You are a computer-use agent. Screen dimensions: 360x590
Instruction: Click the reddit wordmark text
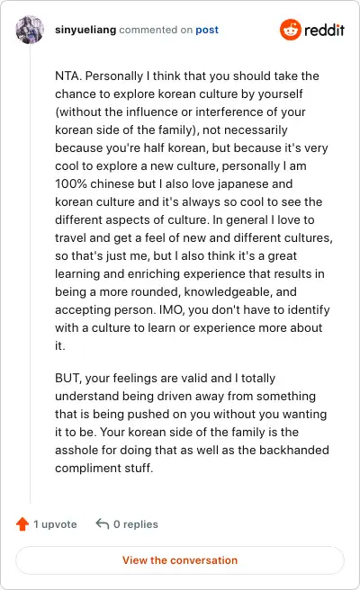324,30
